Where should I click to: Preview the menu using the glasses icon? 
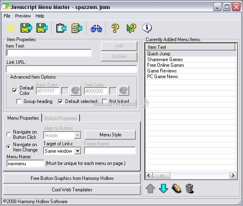point(96,28)
